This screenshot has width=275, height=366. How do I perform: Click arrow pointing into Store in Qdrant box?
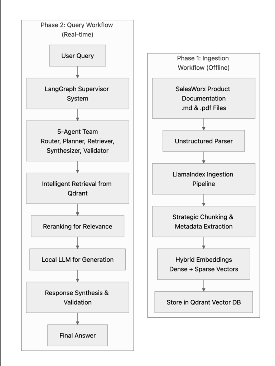click(203, 285)
